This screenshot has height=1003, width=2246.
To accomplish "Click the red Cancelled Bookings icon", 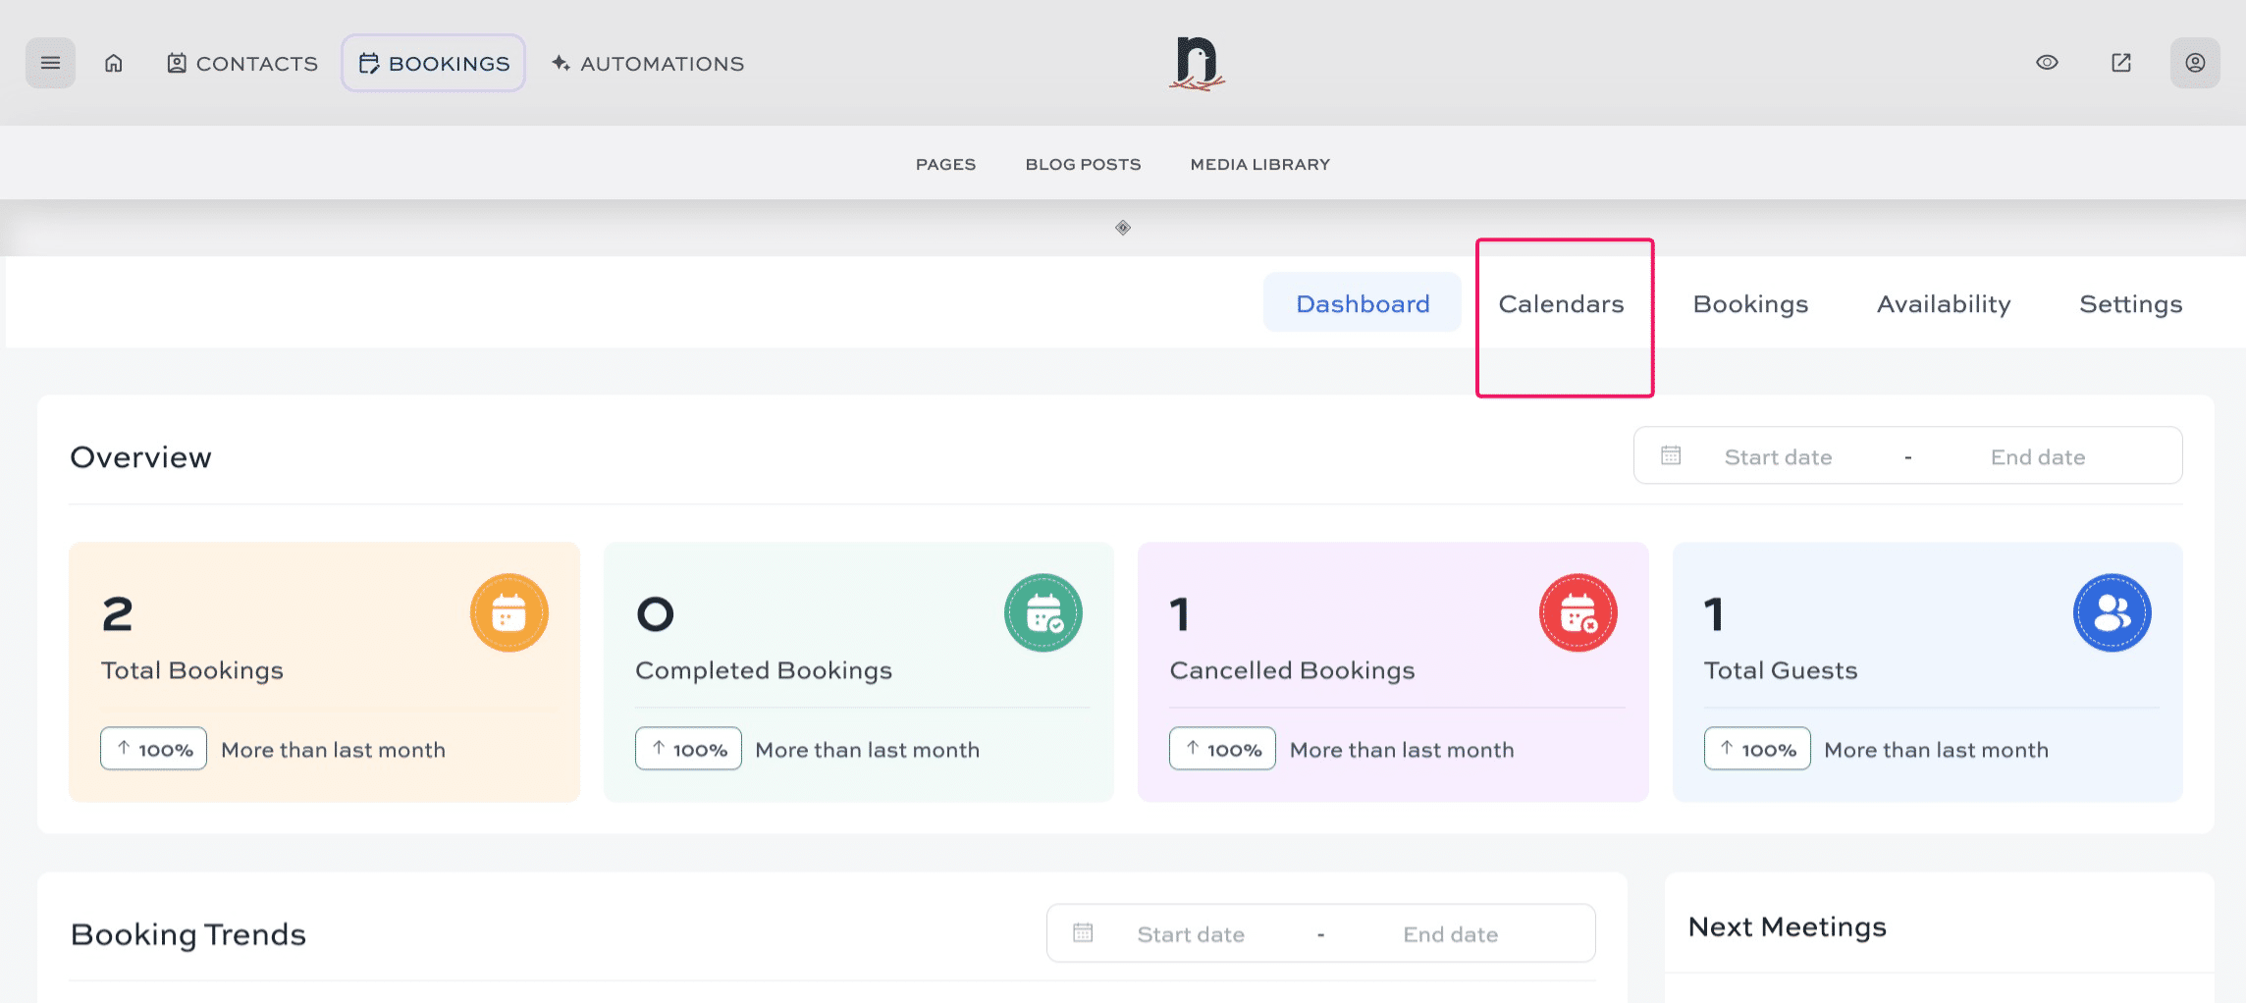I will pyautogui.click(x=1578, y=613).
